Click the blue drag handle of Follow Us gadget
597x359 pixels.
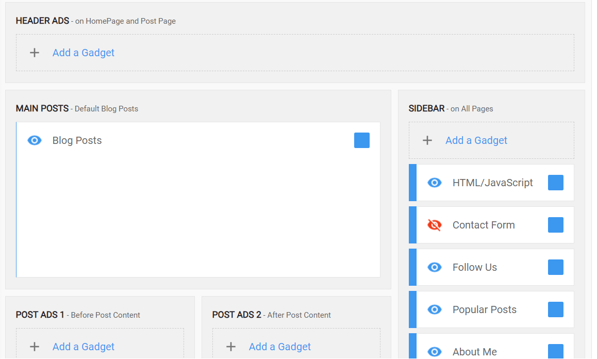coord(412,267)
